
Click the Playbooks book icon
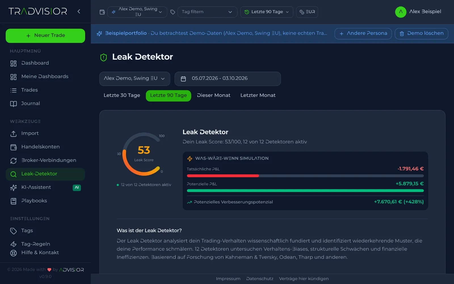(13, 201)
